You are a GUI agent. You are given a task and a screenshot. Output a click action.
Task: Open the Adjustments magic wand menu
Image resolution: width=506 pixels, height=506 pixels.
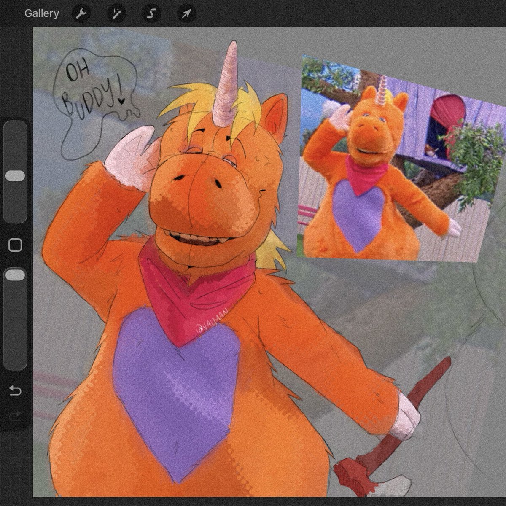116,13
